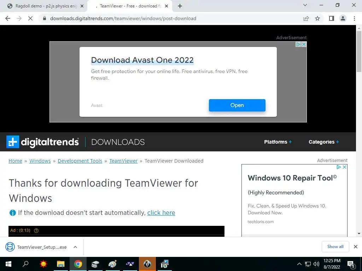362x271 pixels.
Task: Open the purple triangles taskbar app
Action: point(130,264)
